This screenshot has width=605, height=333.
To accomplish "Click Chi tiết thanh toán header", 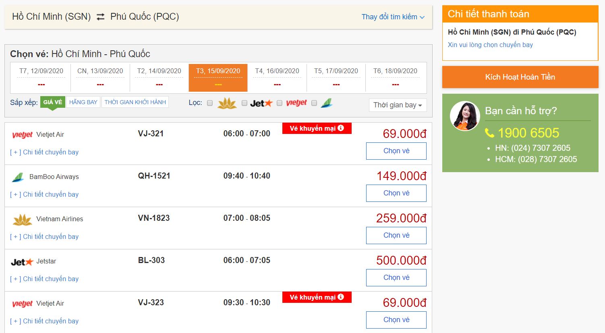I will point(520,14).
